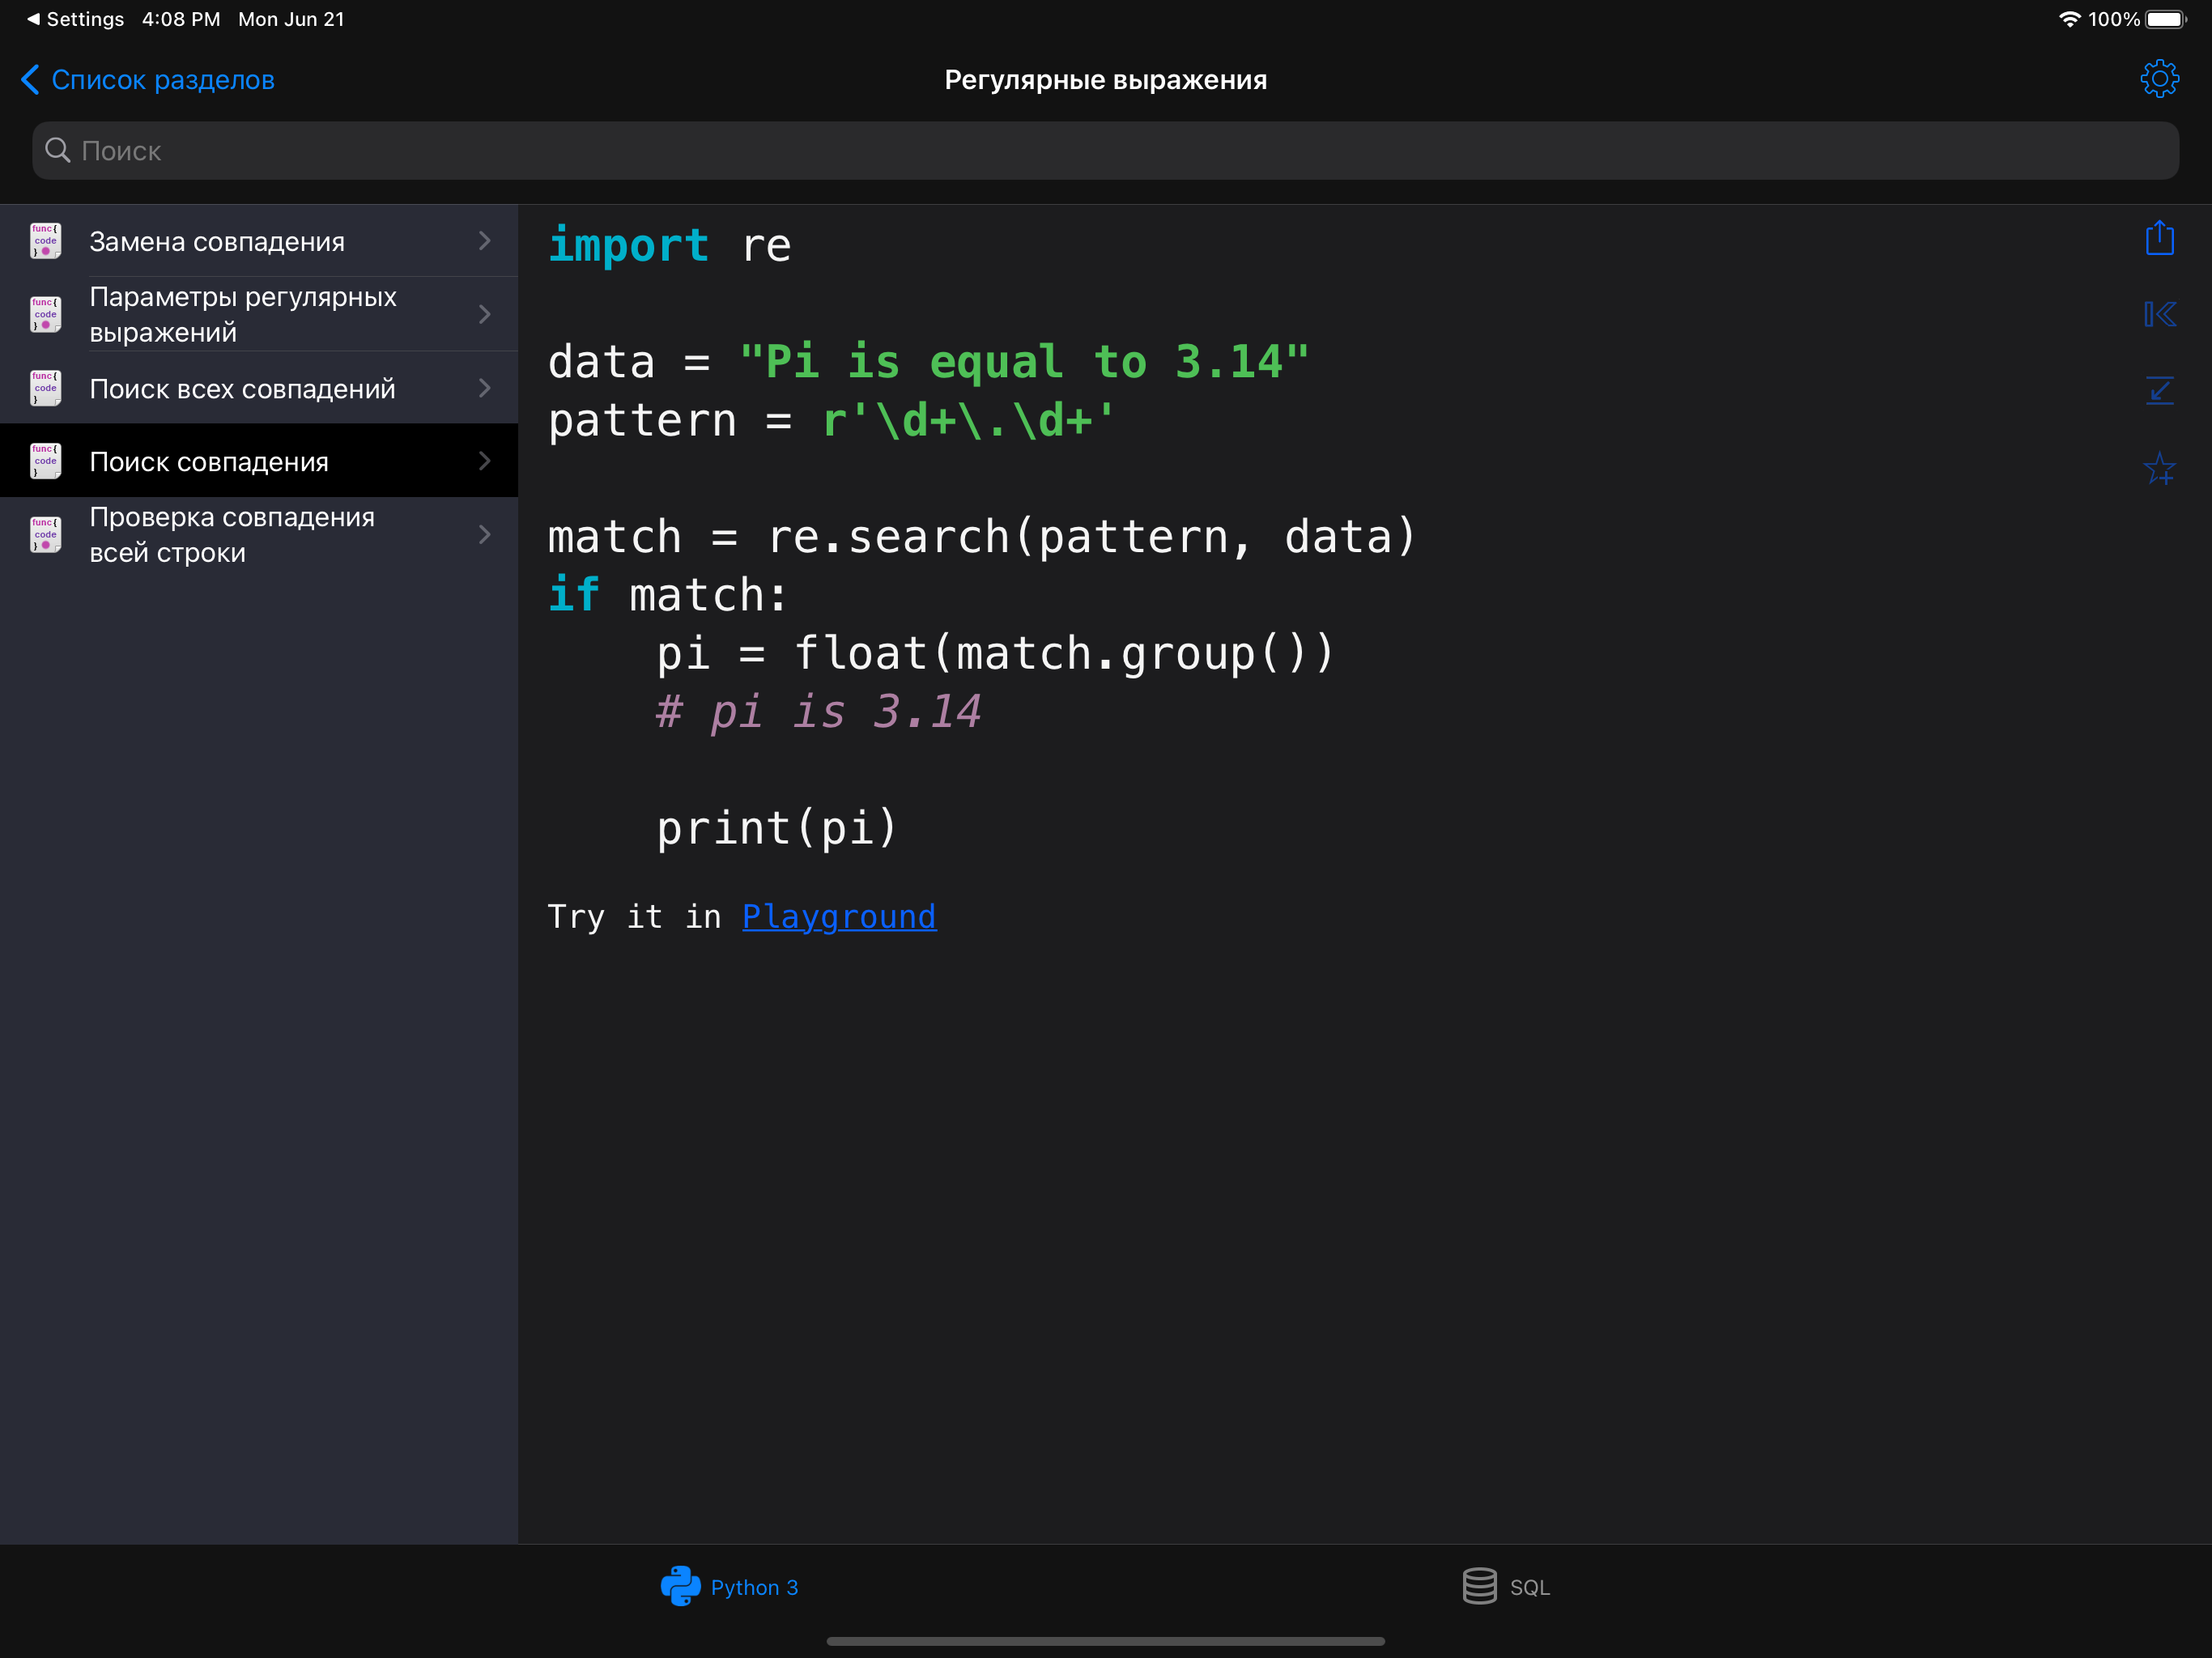Open Параметры регулярных выражений topic
The width and height of the screenshot is (2212, 1658).
(x=259, y=314)
